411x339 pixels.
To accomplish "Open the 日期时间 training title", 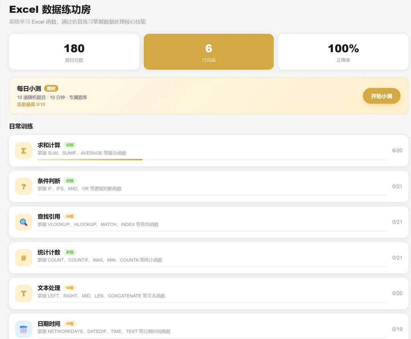I will pos(49,324).
